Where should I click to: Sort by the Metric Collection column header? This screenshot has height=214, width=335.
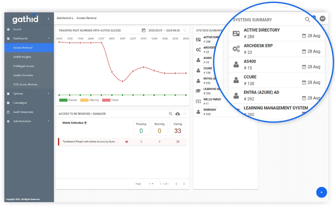coord(73,123)
